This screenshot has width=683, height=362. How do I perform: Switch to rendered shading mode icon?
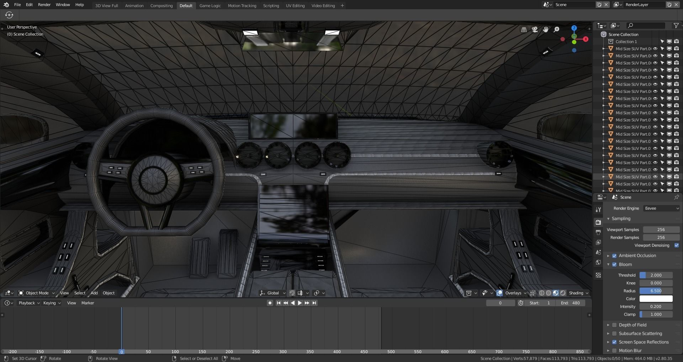563,293
